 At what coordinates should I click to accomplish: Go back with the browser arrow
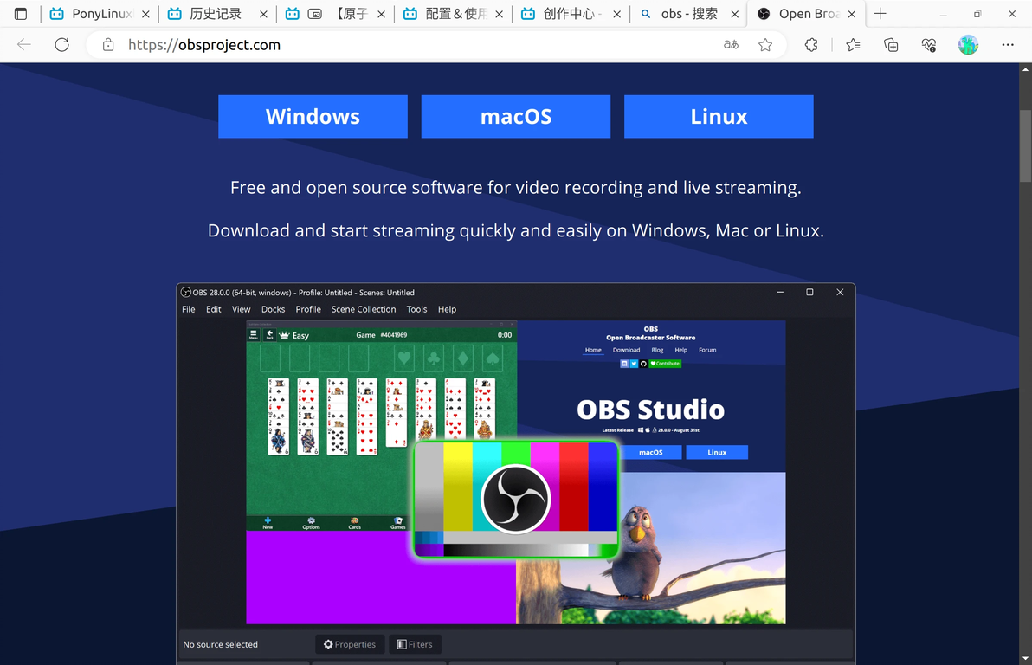point(24,45)
